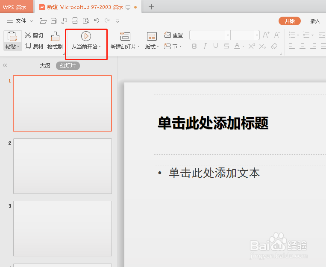Image resolution: width=326 pixels, height=267 pixels.
Task: Toggle numbered list
Action: (x=306, y=35)
